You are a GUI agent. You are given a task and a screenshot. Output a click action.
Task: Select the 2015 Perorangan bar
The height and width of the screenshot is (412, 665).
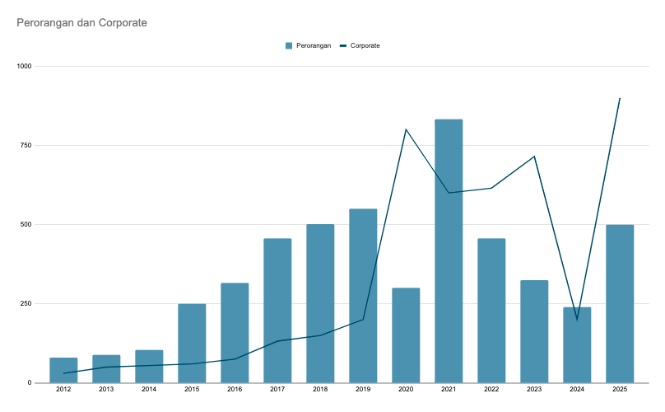click(192, 343)
